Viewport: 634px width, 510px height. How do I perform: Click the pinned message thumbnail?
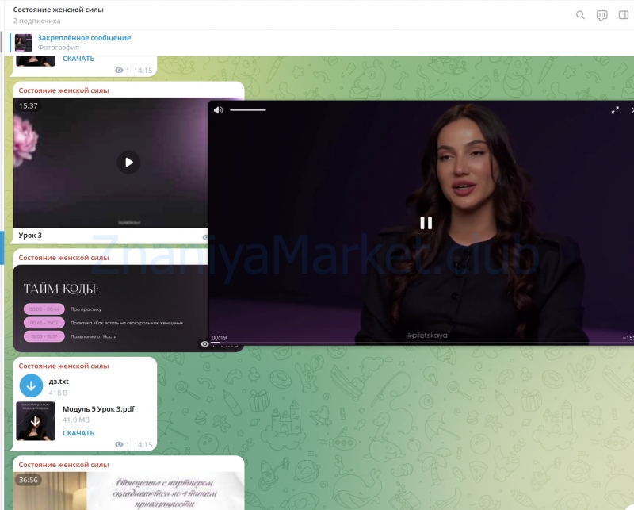(x=24, y=43)
